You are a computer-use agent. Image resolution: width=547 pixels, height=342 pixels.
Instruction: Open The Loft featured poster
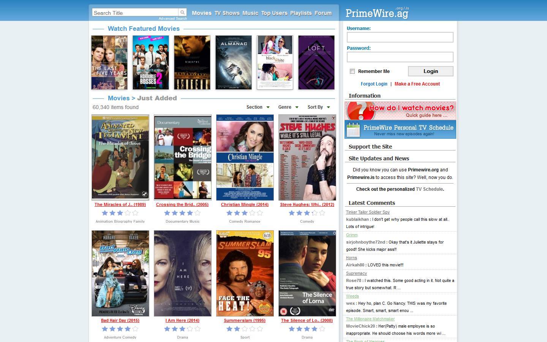pos(316,63)
